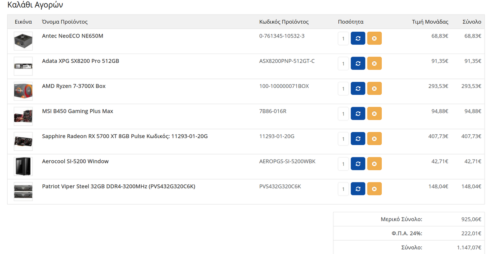Open the Sapphire Radeon RX 5700 XT product link
The image size is (490, 254).
click(x=125, y=136)
